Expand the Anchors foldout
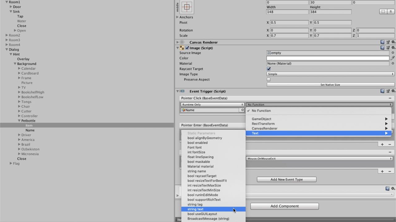This screenshot has width=396, height=222. 177,17
